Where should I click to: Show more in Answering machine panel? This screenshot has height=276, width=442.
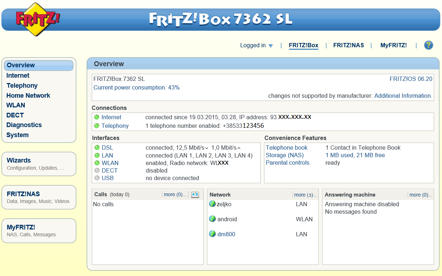click(x=421, y=195)
